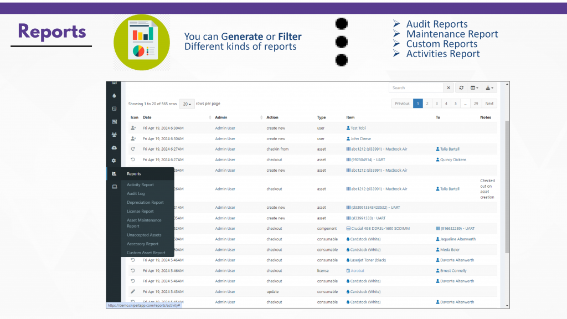Jump to page 29 in pagination
This screenshot has height=319, width=567.
tap(476, 104)
